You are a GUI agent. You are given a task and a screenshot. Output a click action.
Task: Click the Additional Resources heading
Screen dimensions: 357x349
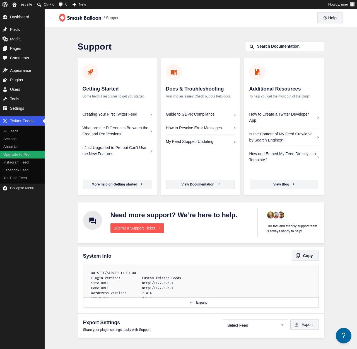click(275, 89)
